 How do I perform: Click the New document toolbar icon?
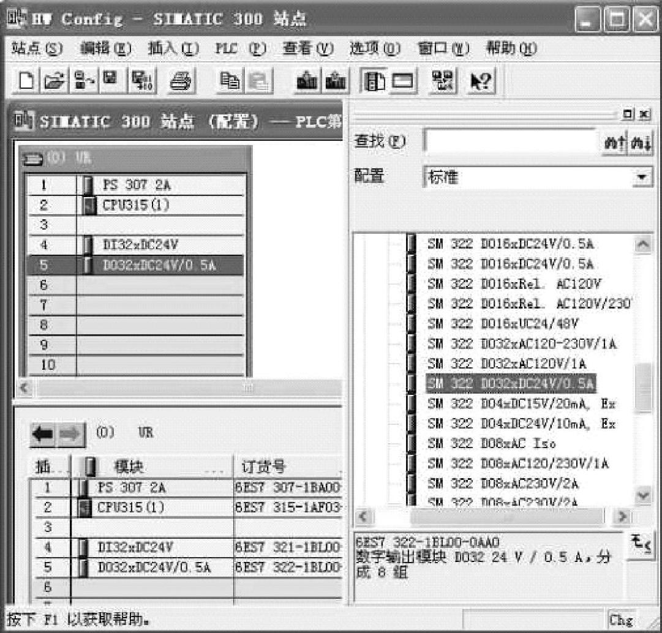tap(26, 80)
